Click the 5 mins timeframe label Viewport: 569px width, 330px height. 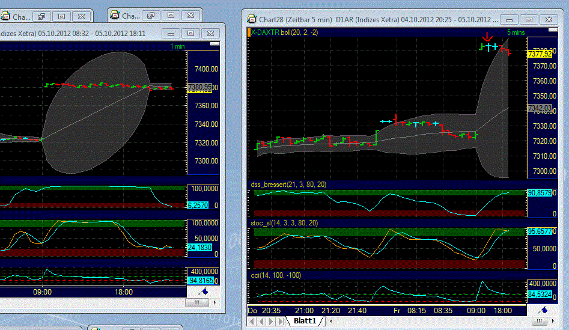coord(516,32)
